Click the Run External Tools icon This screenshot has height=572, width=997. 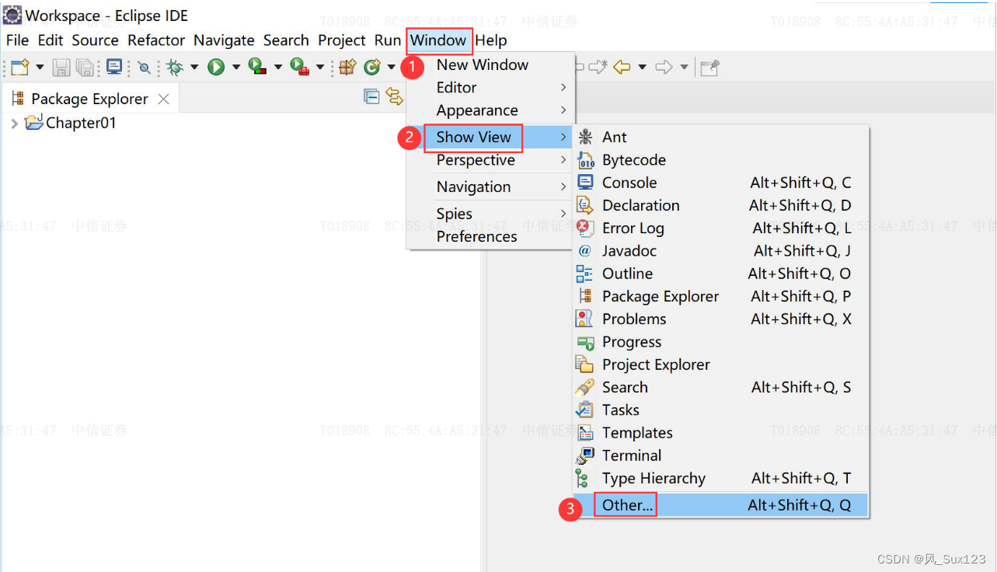[x=299, y=67]
